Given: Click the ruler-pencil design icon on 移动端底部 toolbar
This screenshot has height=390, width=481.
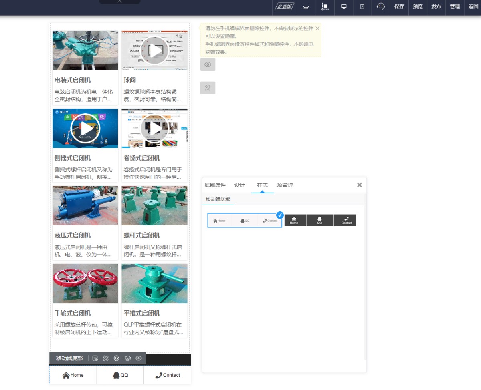Looking at the screenshot, I should pos(106,358).
